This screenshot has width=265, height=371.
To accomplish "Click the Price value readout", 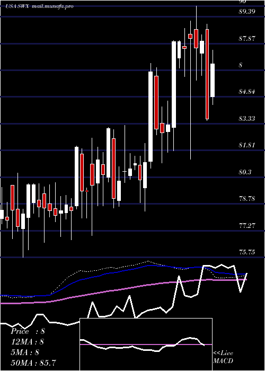I will pos(28,331).
